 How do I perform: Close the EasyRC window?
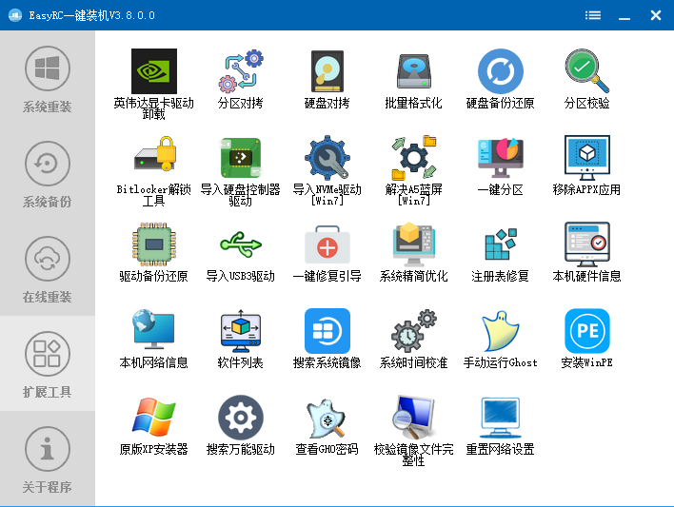656,15
